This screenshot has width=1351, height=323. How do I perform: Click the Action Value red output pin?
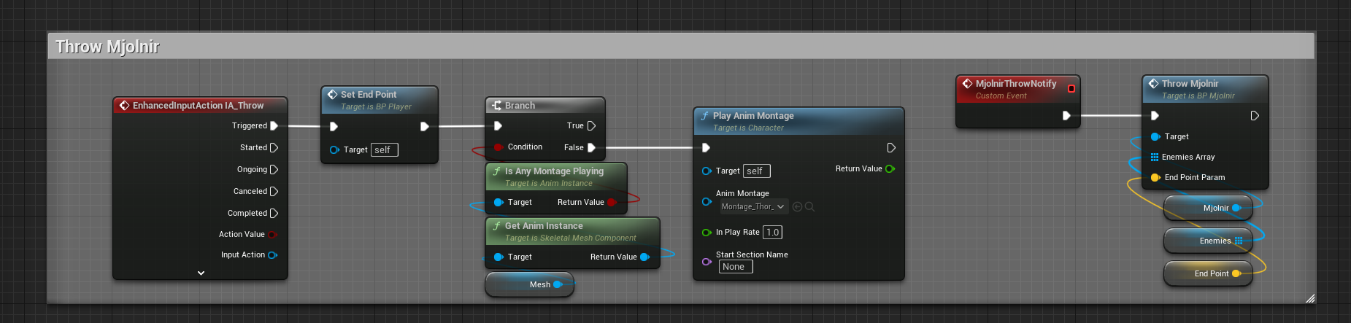[x=272, y=235]
